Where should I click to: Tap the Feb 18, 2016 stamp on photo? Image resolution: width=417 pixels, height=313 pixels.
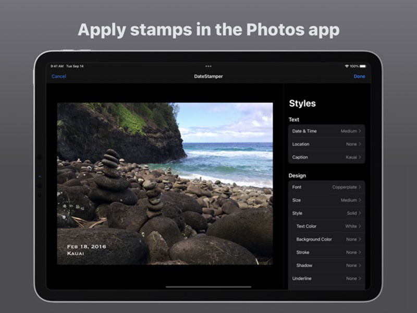click(87, 247)
